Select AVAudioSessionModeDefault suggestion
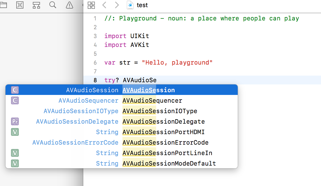Image resolution: width=321 pixels, height=186 pixels. [122, 163]
